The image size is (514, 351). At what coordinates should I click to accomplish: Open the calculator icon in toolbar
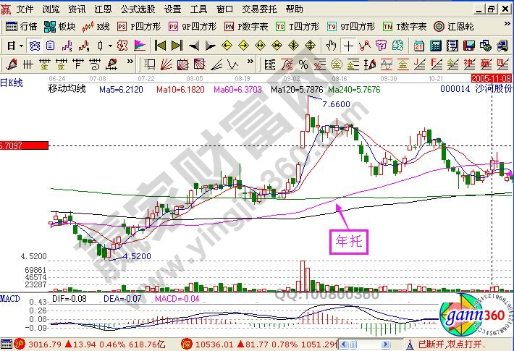click(x=437, y=45)
